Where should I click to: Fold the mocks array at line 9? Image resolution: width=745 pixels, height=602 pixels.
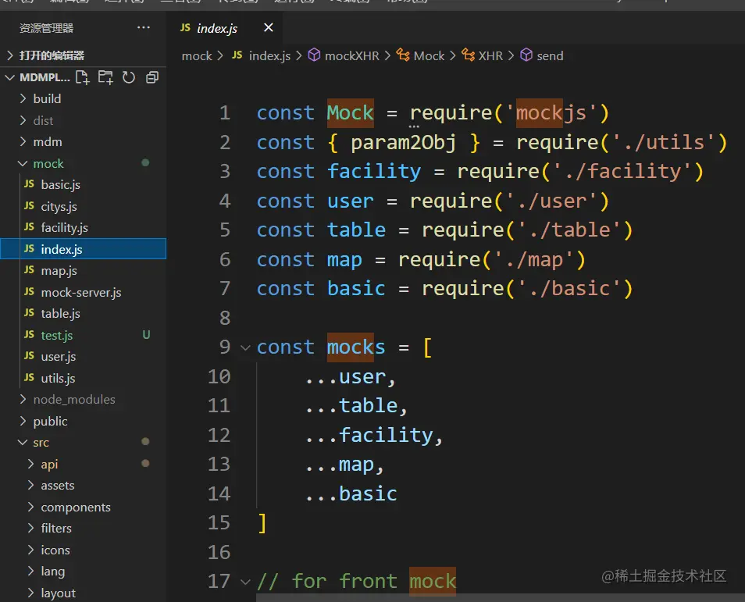[x=245, y=347]
